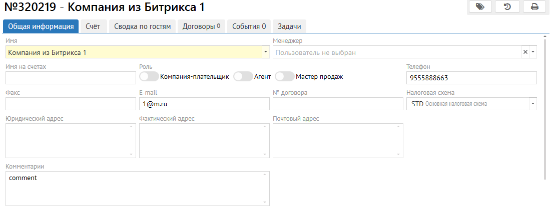
Task: Open the history icon button
Action: [507, 6]
